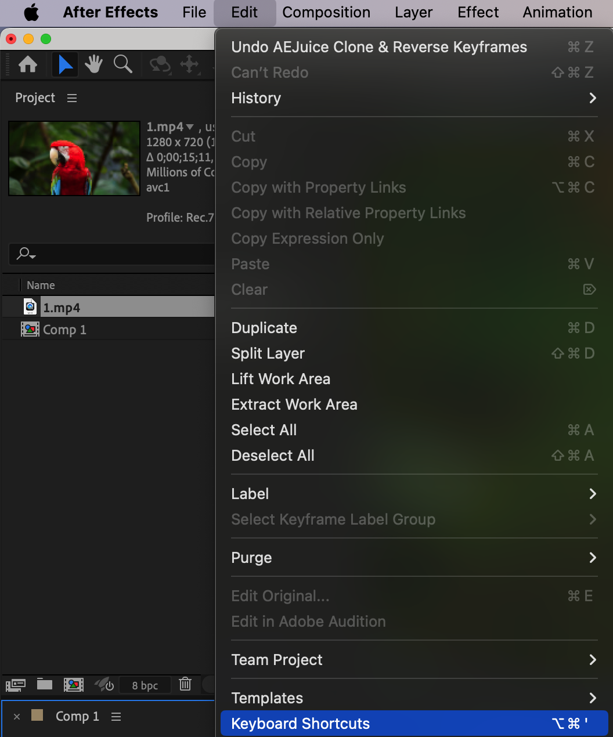613x737 pixels.
Task: Select Comp 1 in the project list
Action: coord(64,330)
